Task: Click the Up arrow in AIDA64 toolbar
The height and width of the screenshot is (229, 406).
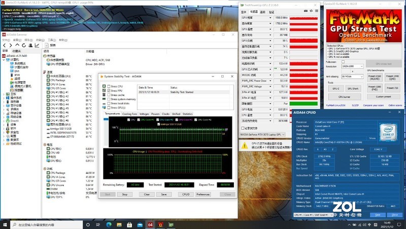Action: (17, 45)
